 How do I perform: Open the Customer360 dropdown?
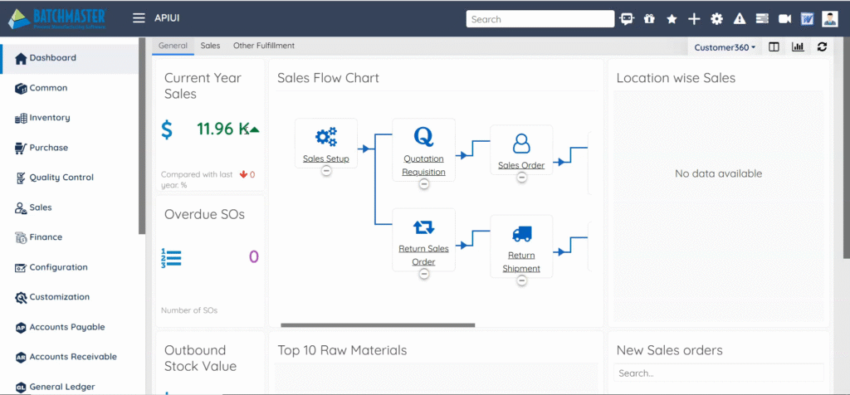point(725,47)
